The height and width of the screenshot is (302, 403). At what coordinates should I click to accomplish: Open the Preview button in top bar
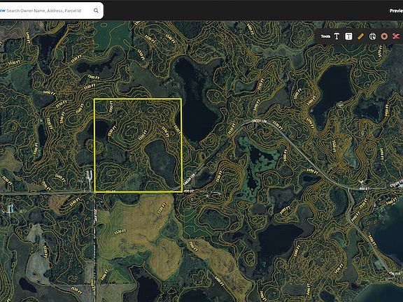[x=396, y=10]
